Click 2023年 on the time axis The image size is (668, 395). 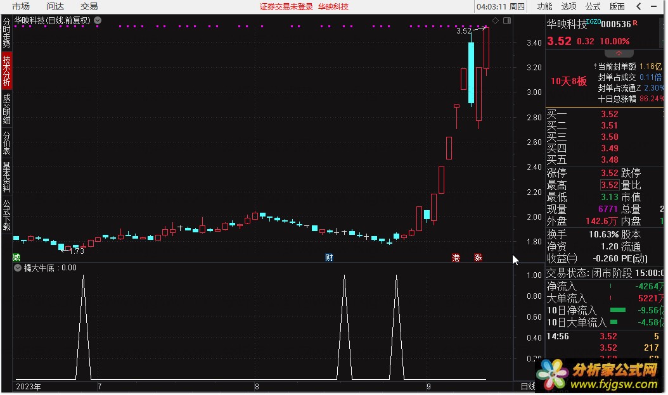(28, 387)
